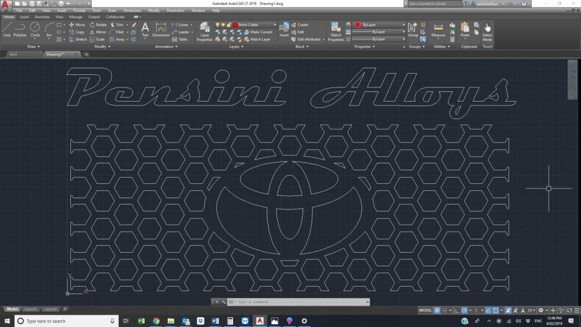
Task: Start the Array command
Action: point(117,39)
